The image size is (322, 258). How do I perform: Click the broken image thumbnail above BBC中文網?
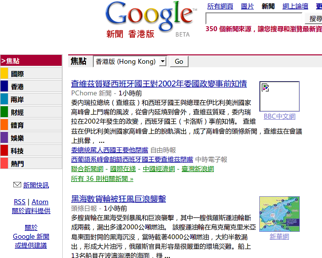[280, 96]
